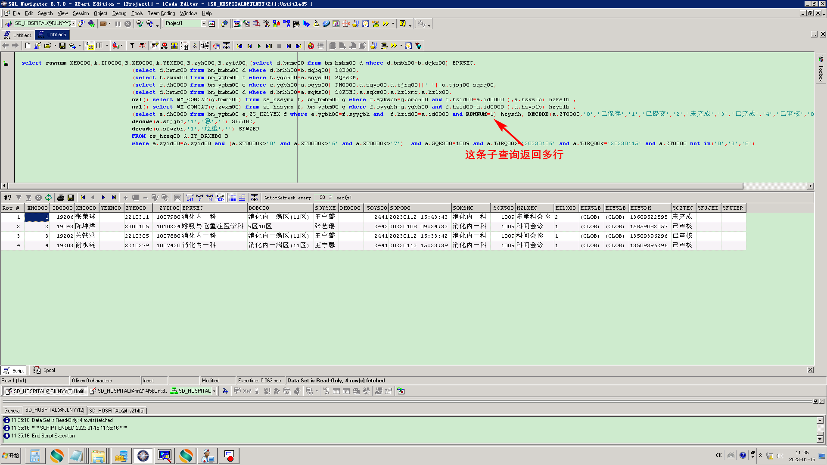Toggle the N&D display mode button
The height and width of the screenshot is (465, 827).
220,198
